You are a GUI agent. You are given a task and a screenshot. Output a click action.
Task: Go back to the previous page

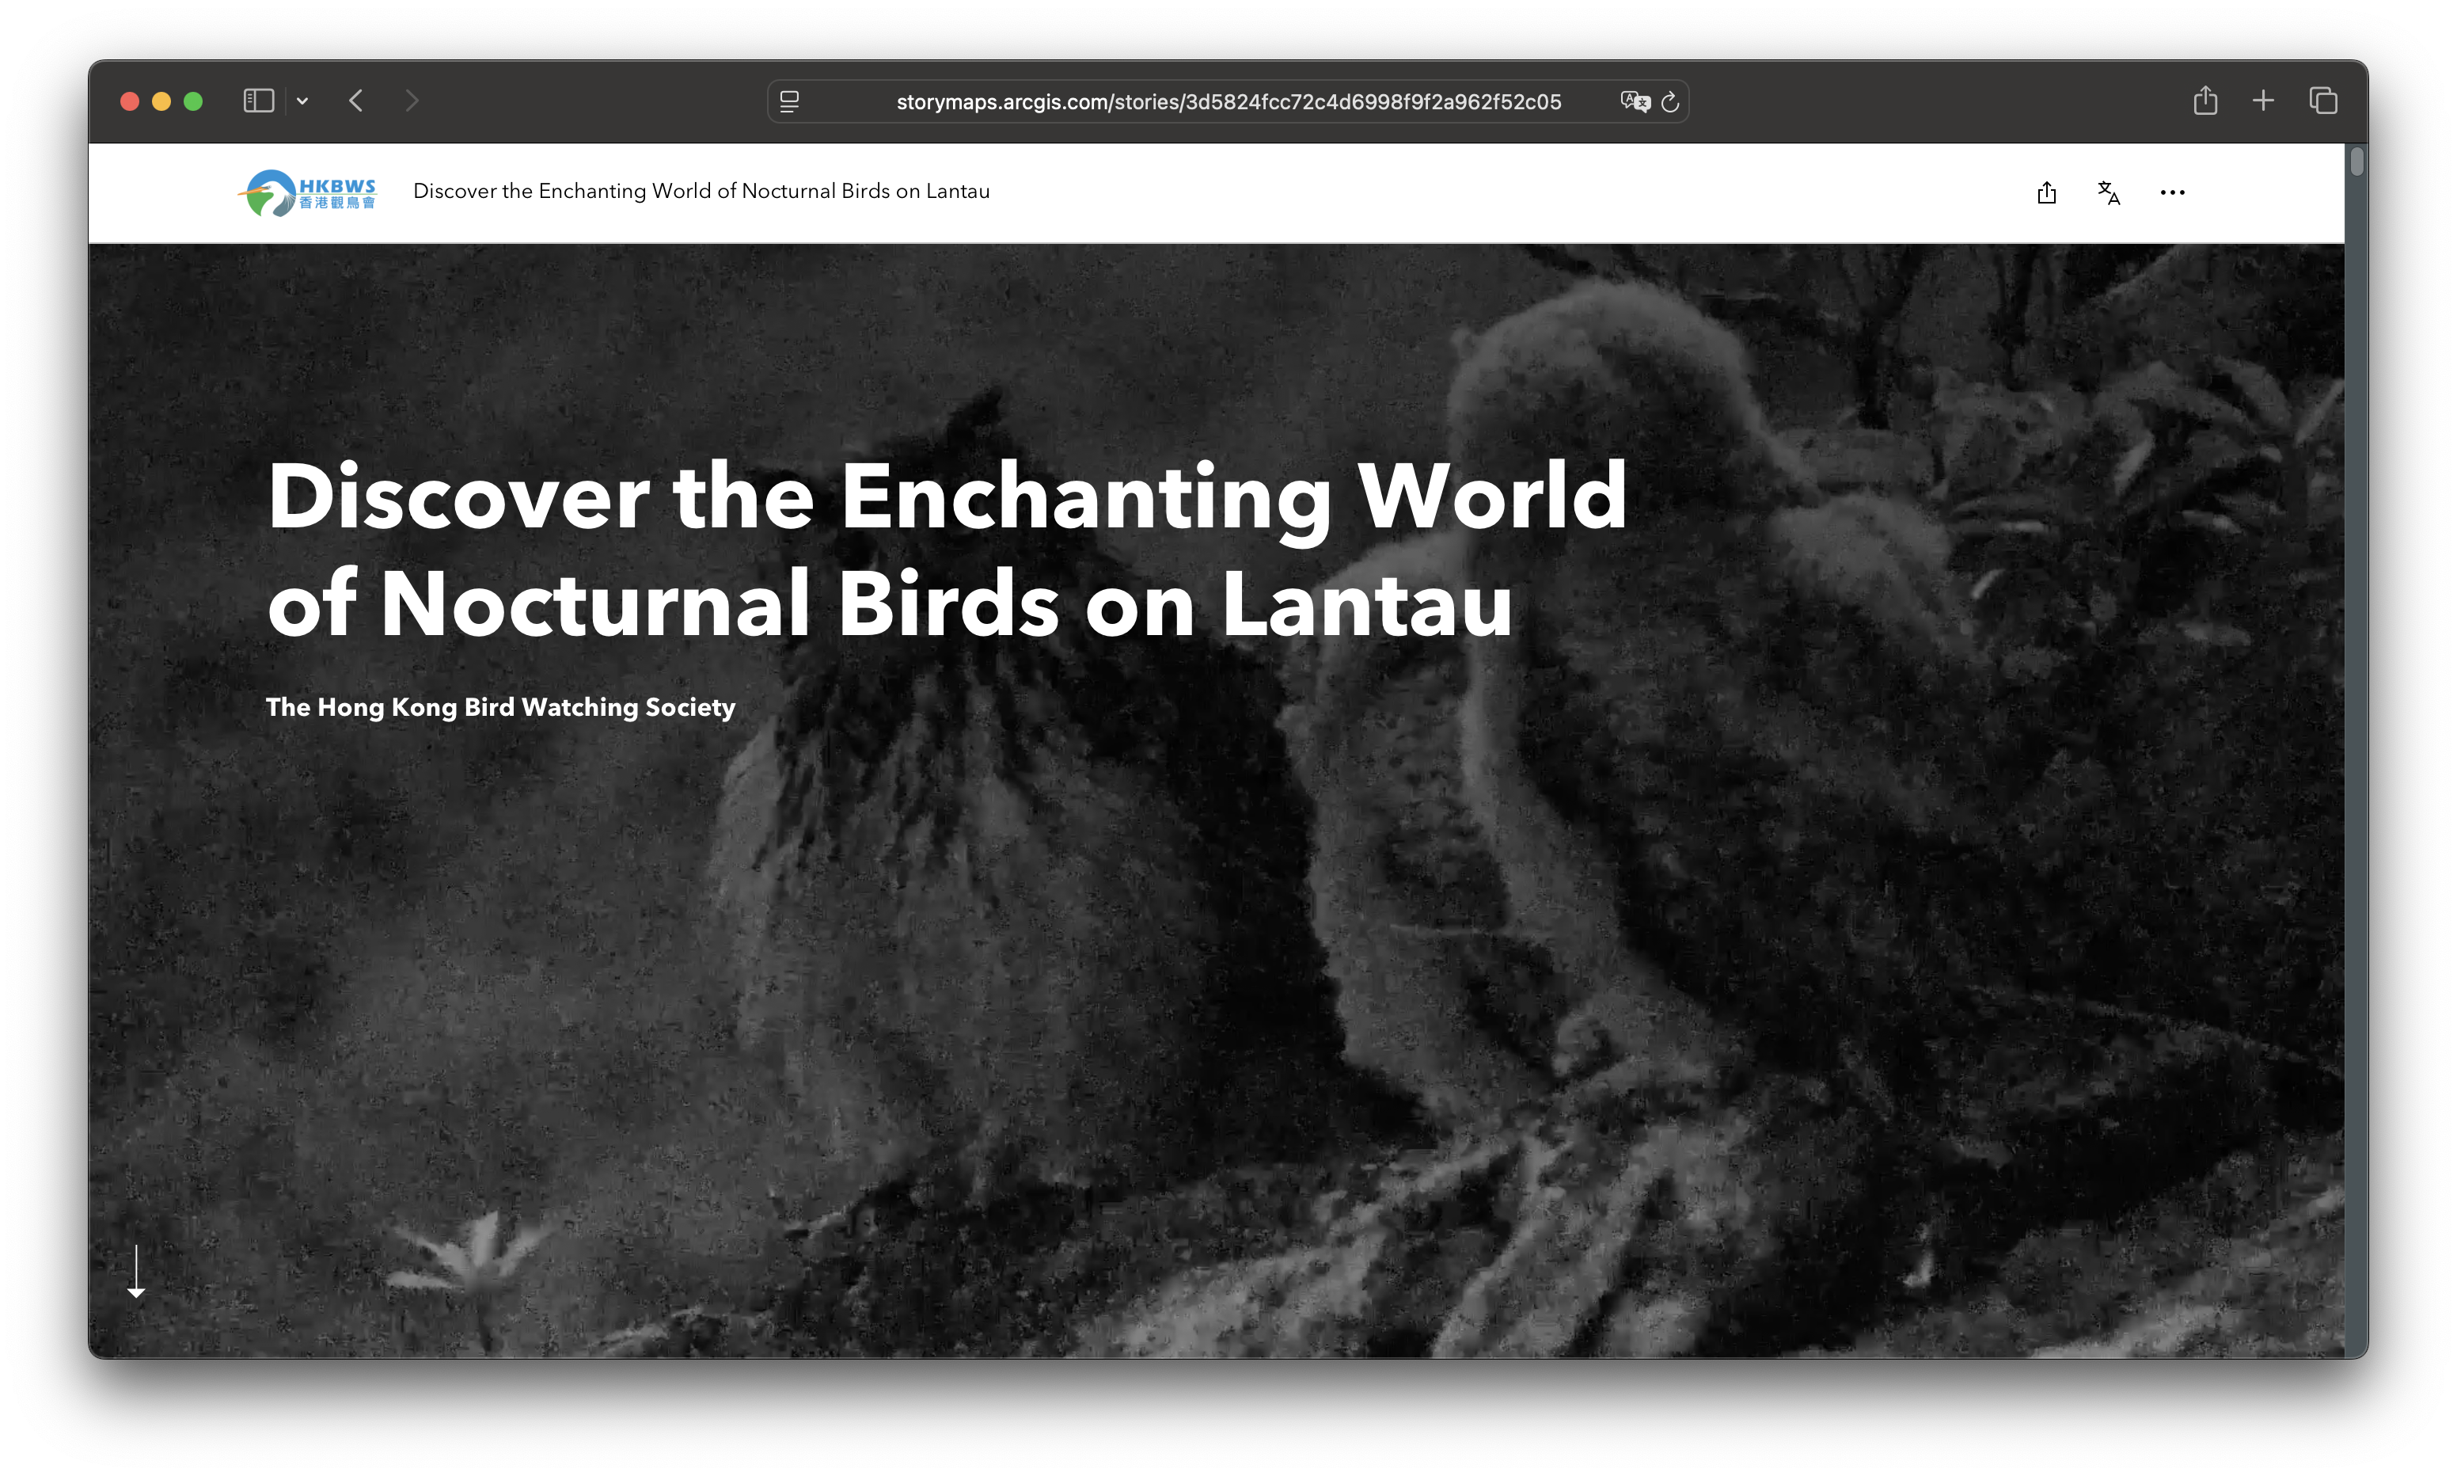tap(357, 101)
